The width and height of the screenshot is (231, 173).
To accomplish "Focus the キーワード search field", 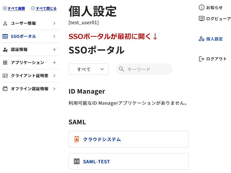I will 144,69.
